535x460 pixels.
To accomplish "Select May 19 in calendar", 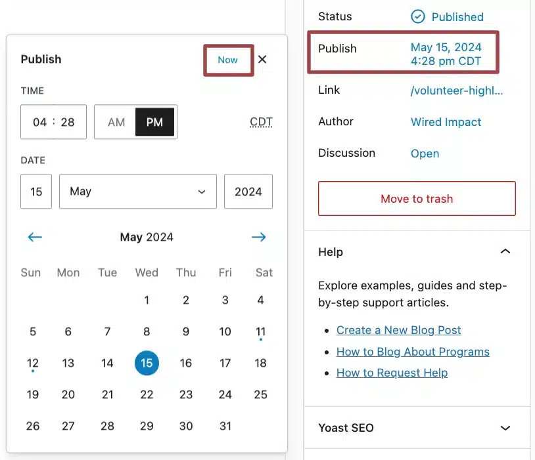I will 33,394.
